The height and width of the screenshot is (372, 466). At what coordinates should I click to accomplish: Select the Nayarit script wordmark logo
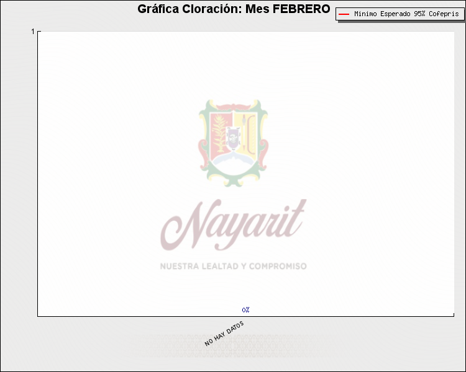coord(233,224)
